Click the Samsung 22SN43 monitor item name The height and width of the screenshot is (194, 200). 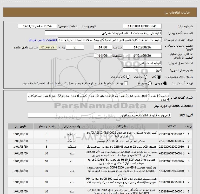[x=122, y=147]
